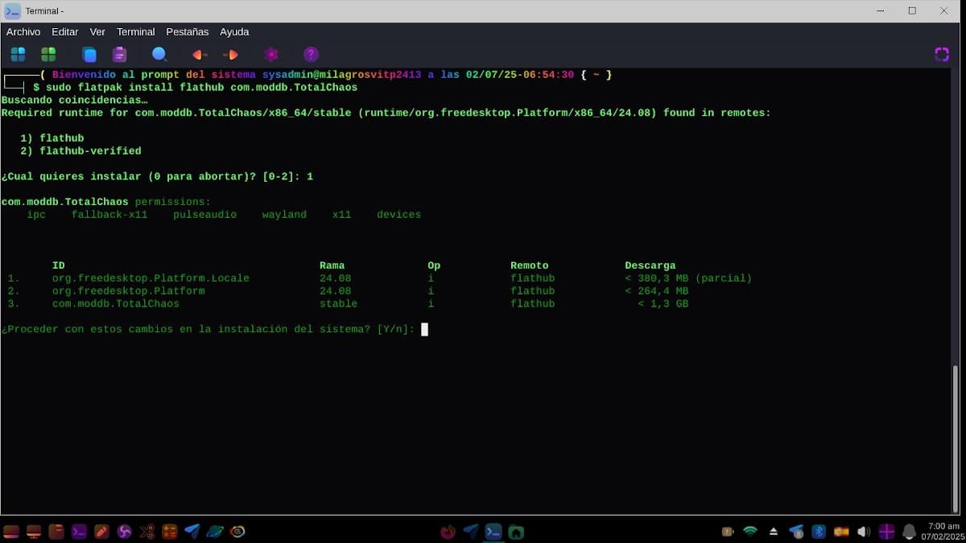
Task: Click the '< 1,3 GB' download size
Action: [x=663, y=304]
